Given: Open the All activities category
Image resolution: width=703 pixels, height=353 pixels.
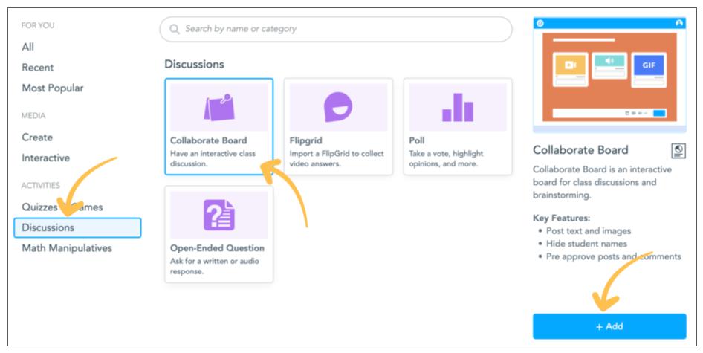Looking at the screenshot, I should 28,47.
